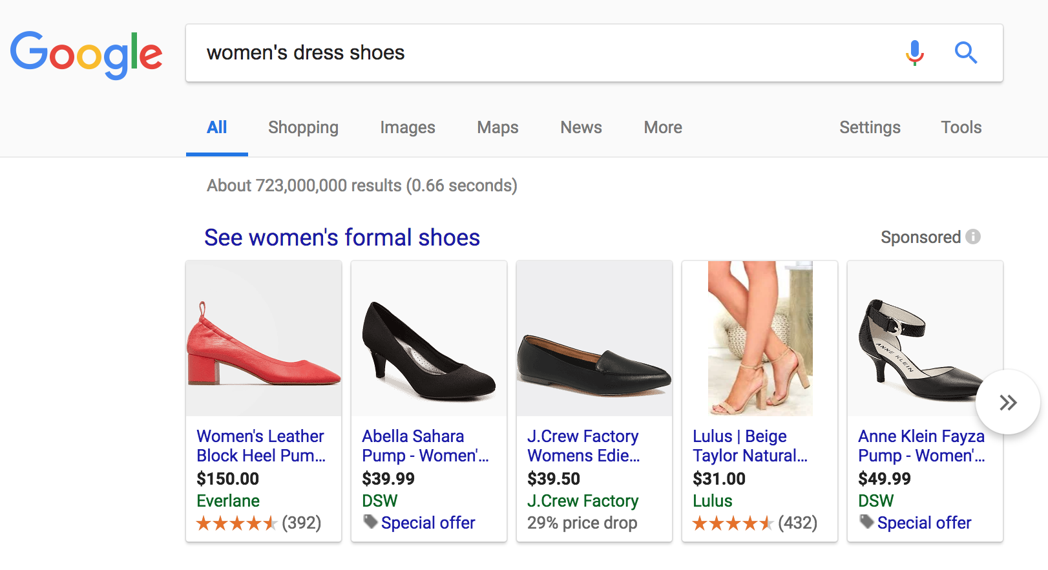
Task: Open the News tab
Action: pyautogui.click(x=581, y=127)
